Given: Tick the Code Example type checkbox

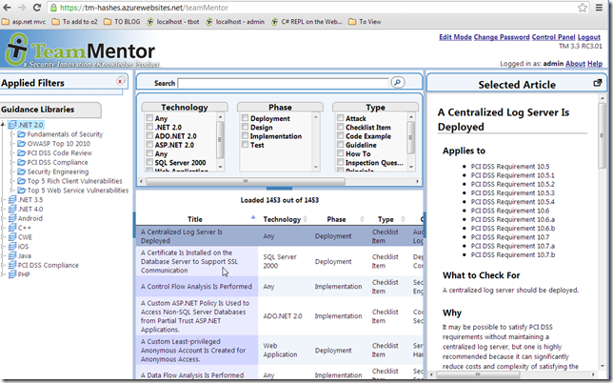Looking at the screenshot, I should [340, 136].
